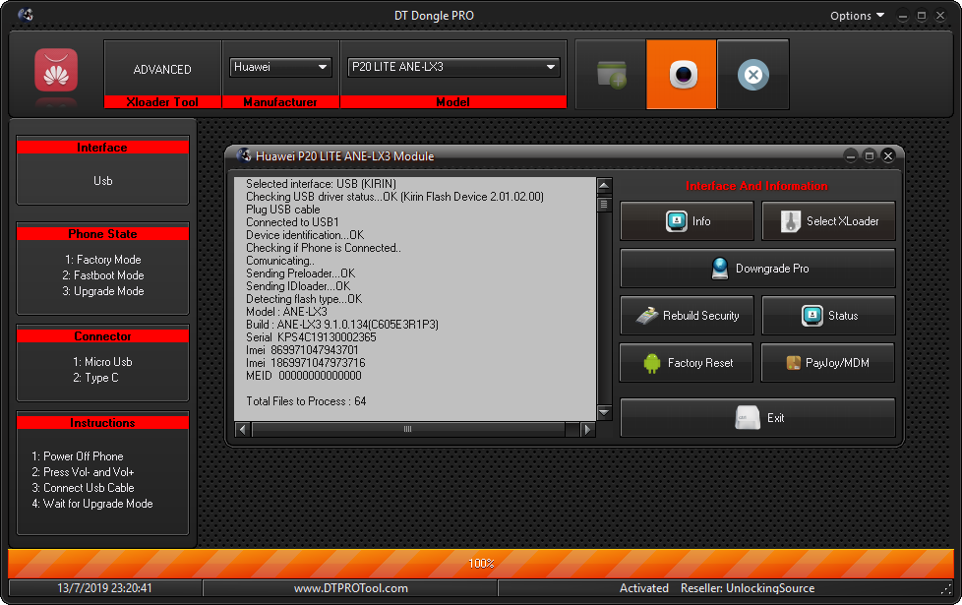Click the www.DTPROTool.com status bar text
This screenshot has height=605, width=962.
(351, 588)
